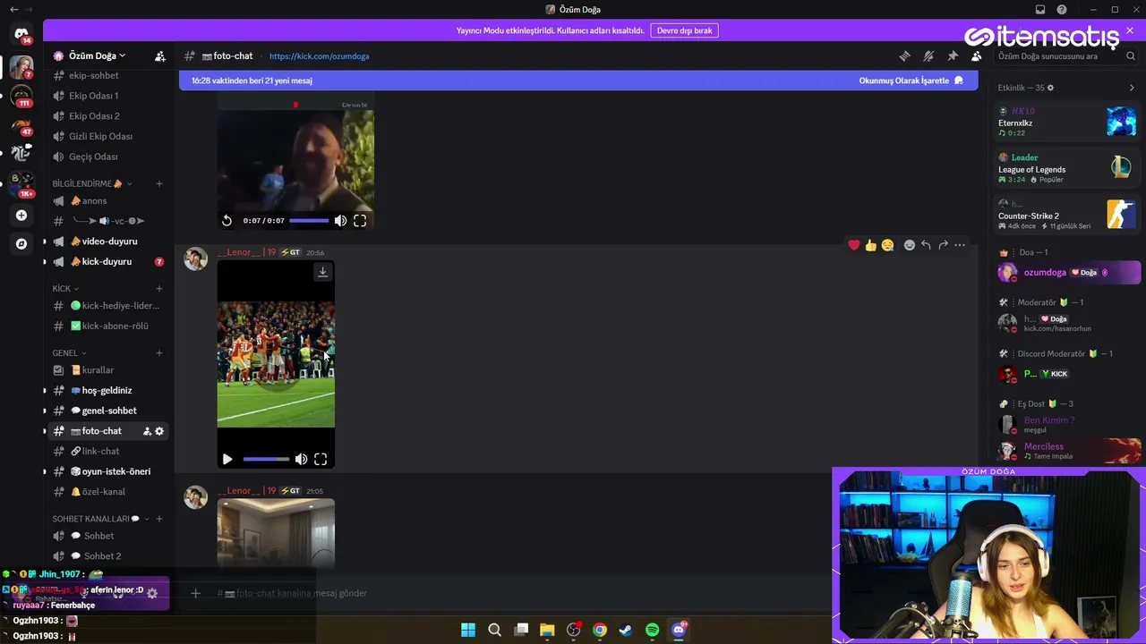The height and width of the screenshot is (644, 1146).
Task: Add a channel to KİCK category
Action: [x=159, y=289]
